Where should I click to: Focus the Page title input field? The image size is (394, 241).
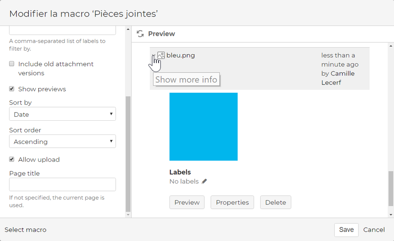tap(62, 184)
